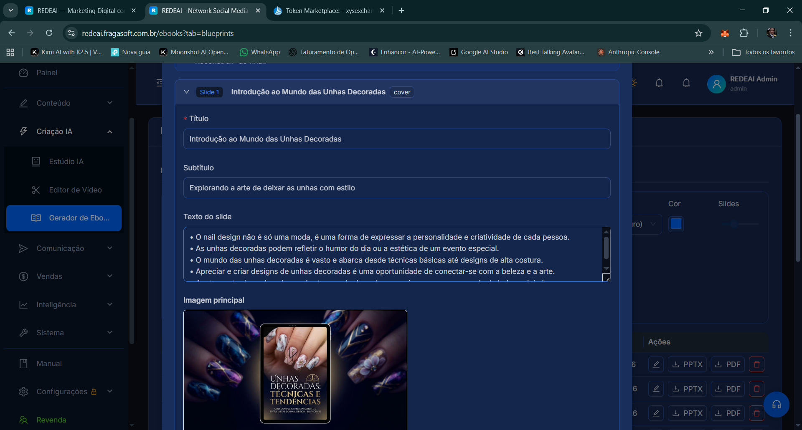This screenshot has width=802, height=430.
Task: Expand the Vendas submenu chevron
Action: click(x=110, y=276)
